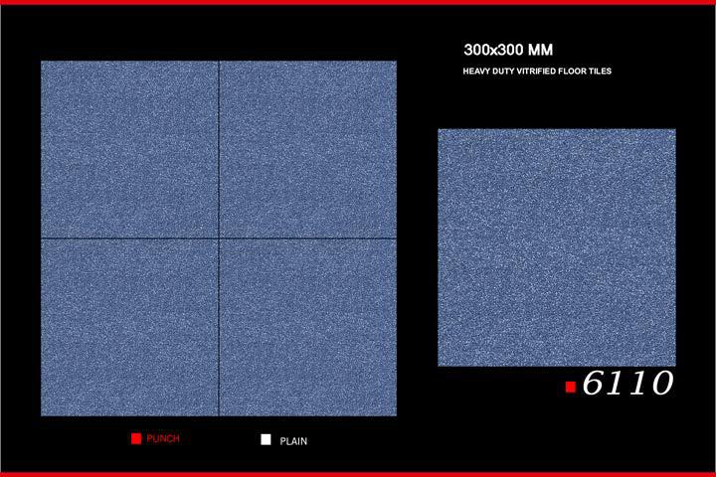Click the white PLAIN legend square
716x477 pixels.
[266, 439]
